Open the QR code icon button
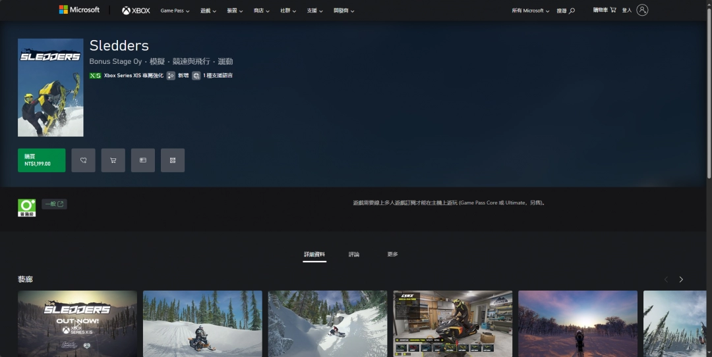712x357 pixels. tap(173, 160)
